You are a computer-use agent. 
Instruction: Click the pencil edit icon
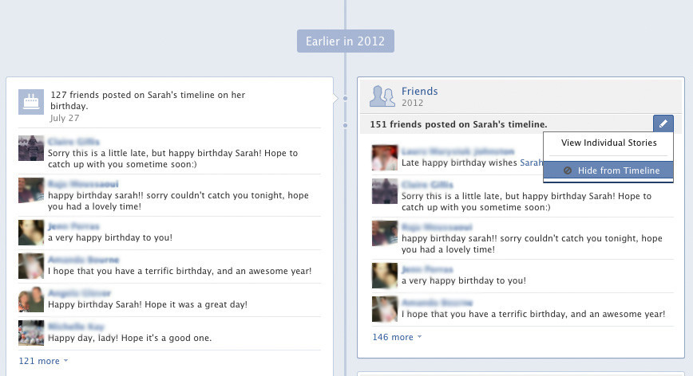[x=663, y=123]
